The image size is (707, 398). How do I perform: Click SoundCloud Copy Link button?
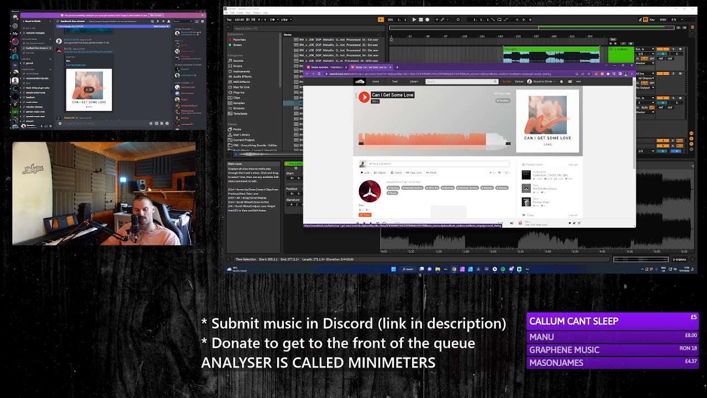pyautogui.click(x=414, y=172)
